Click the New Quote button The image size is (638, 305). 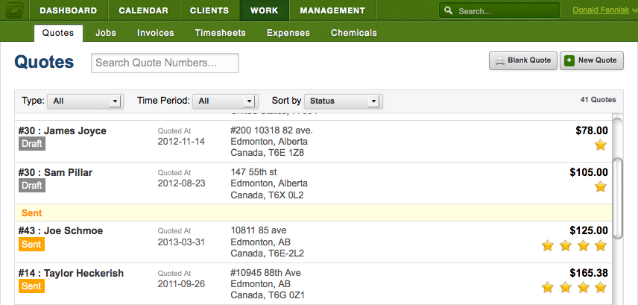click(x=592, y=60)
